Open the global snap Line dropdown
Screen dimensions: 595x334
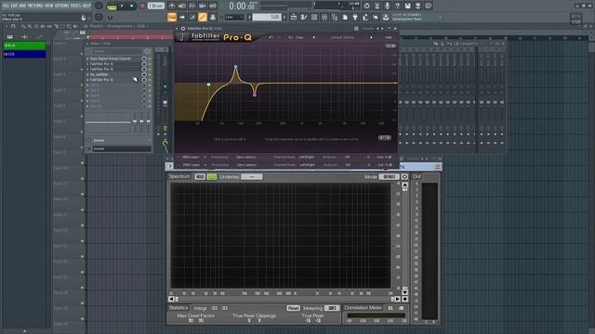[x=234, y=17]
